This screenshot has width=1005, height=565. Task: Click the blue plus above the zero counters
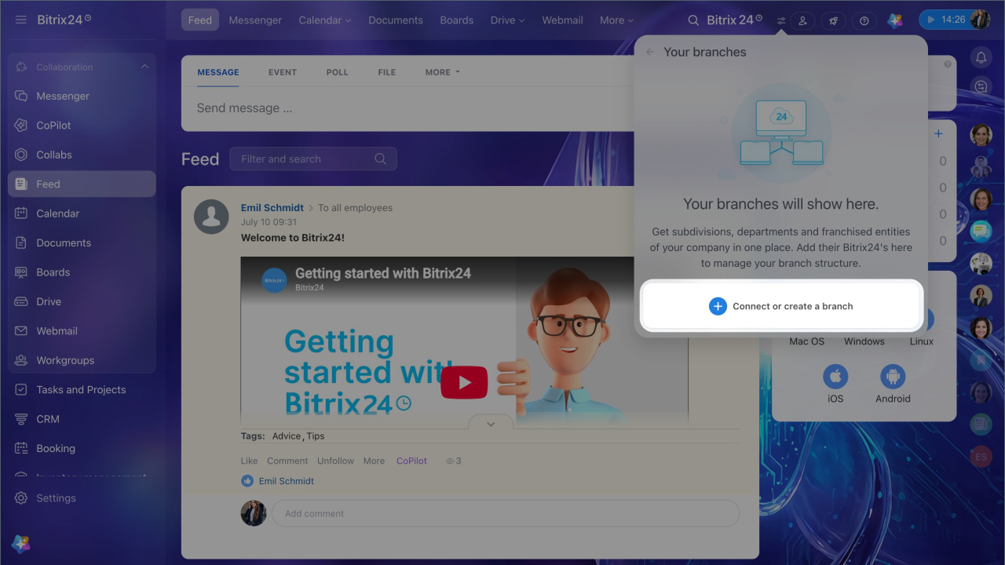(938, 133)
